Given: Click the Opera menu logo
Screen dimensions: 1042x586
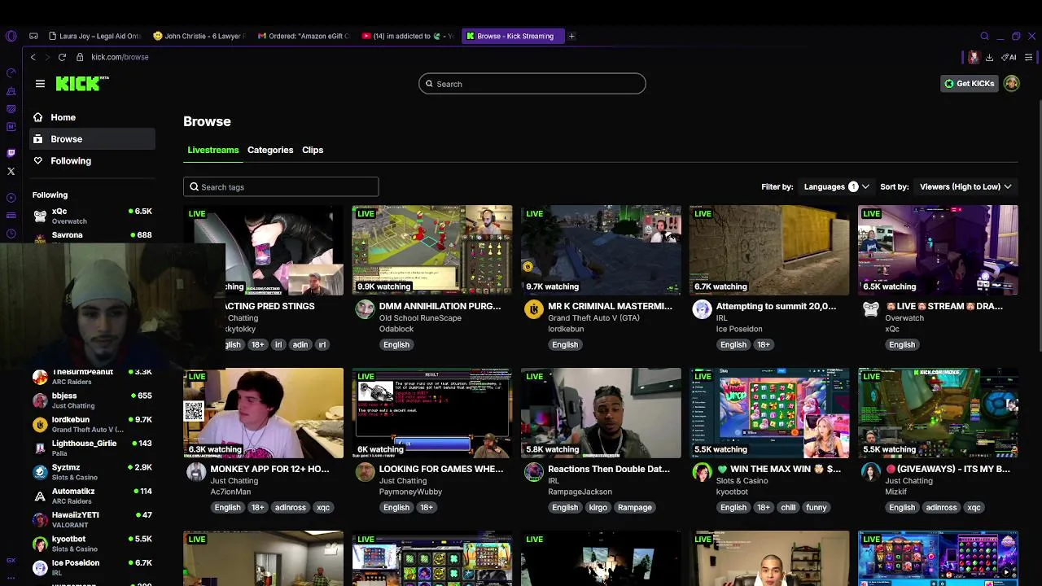Looking at the screenshot, I should point(11,36).
